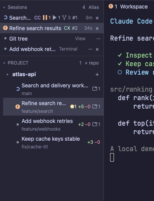Click the terminal cursor input block
This screenshot has width=154, height=201.
coord(112,157)
